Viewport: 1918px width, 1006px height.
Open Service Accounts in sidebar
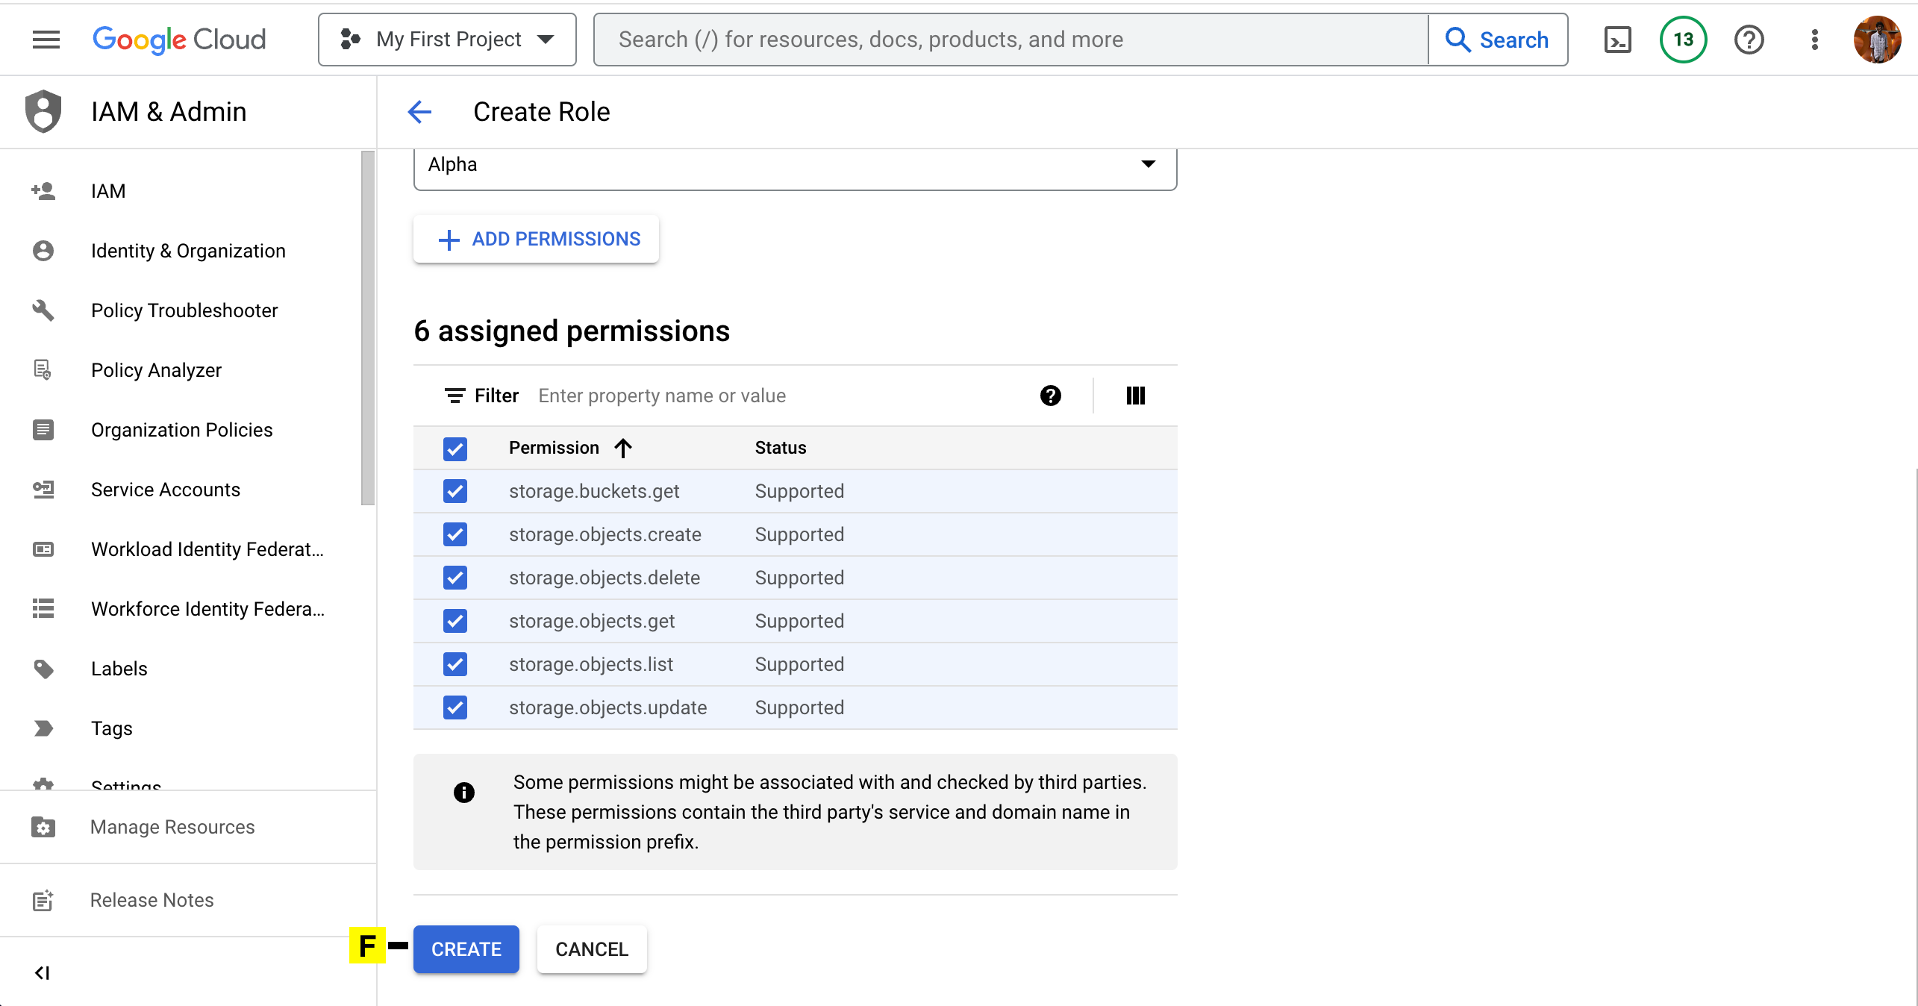[x=166, y=490]
